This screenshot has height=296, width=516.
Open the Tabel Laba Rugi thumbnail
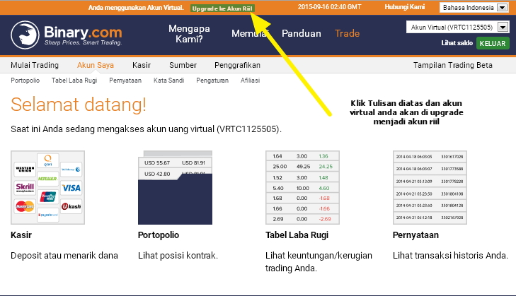tap(302, 188)
